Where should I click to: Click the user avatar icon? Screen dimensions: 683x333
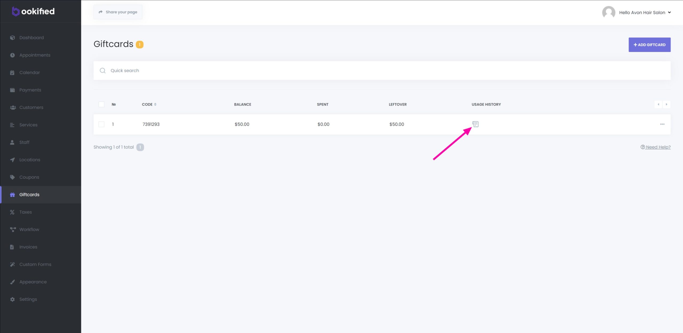point(609,12)
